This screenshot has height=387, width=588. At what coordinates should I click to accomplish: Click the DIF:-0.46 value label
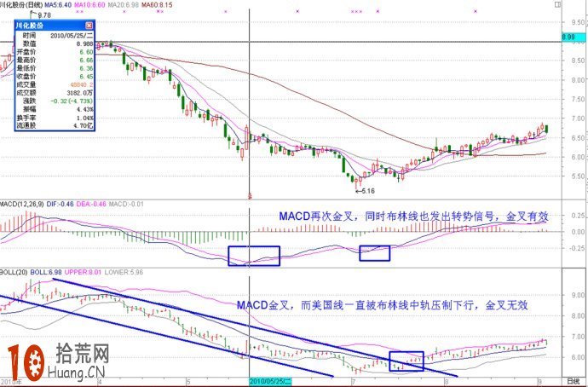[60, 205]
